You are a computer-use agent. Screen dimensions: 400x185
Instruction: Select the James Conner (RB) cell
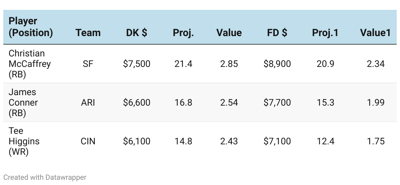click(23, 102)
